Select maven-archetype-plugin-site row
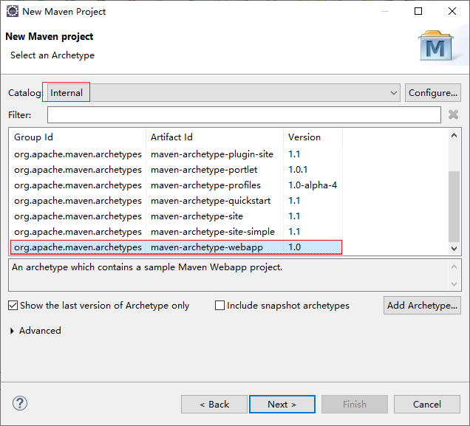Image resolution: width=470 pixels, height=426 pixels. (176, 154)
